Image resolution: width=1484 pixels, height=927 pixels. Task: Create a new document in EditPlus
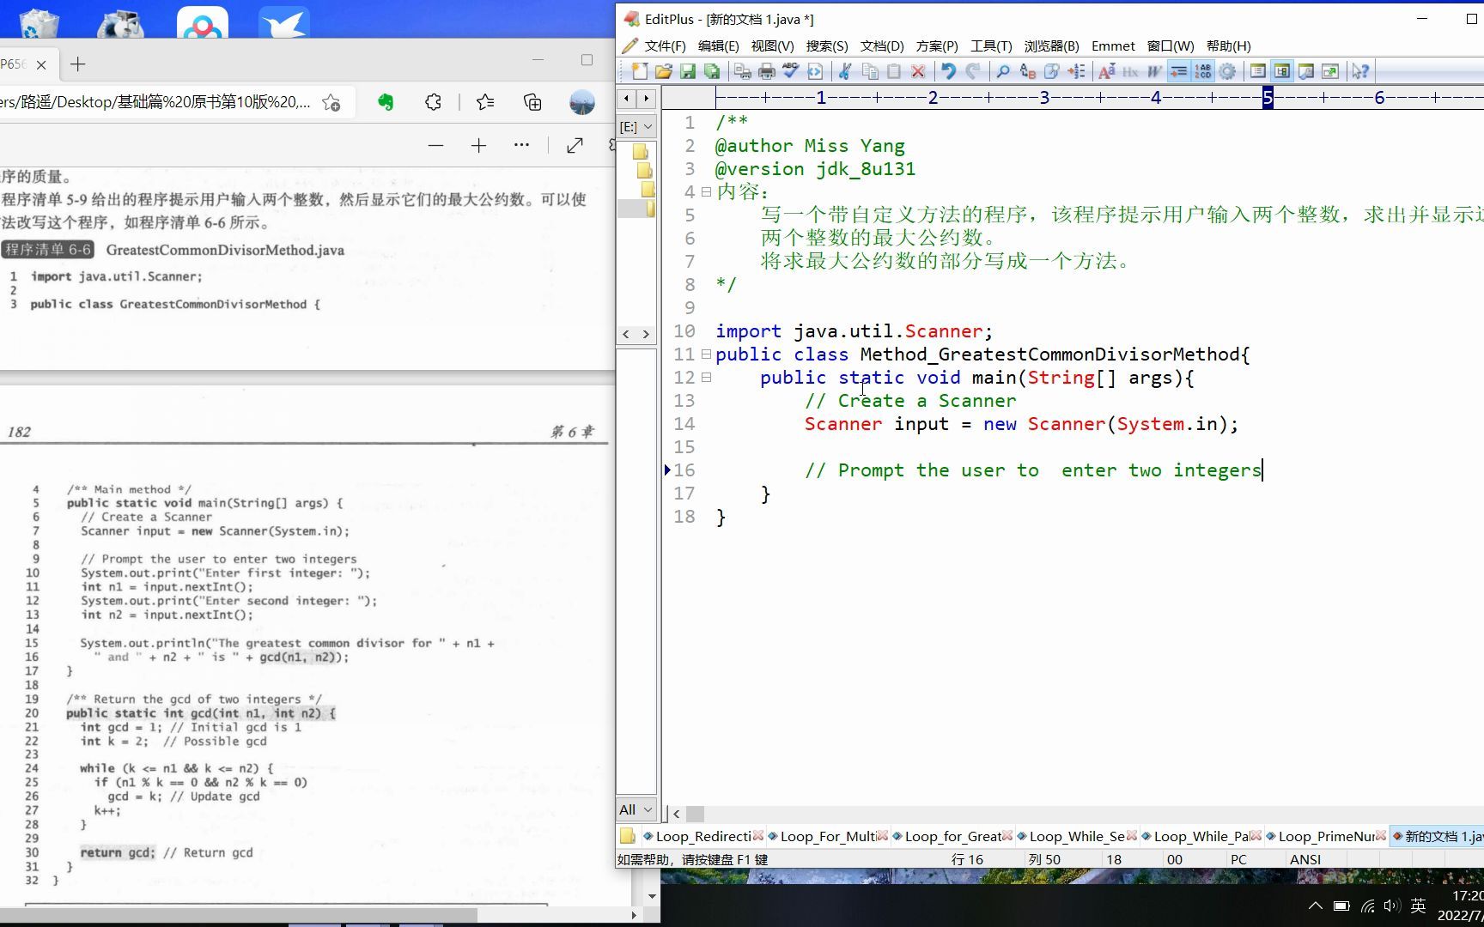(x=640, y=71)
